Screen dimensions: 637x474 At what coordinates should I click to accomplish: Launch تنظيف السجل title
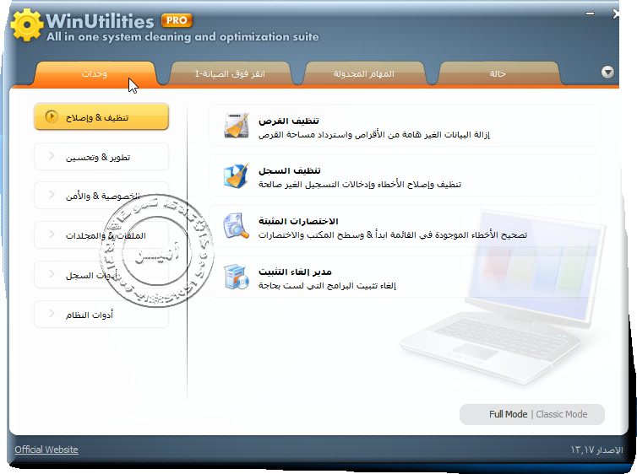coord(290,170)
